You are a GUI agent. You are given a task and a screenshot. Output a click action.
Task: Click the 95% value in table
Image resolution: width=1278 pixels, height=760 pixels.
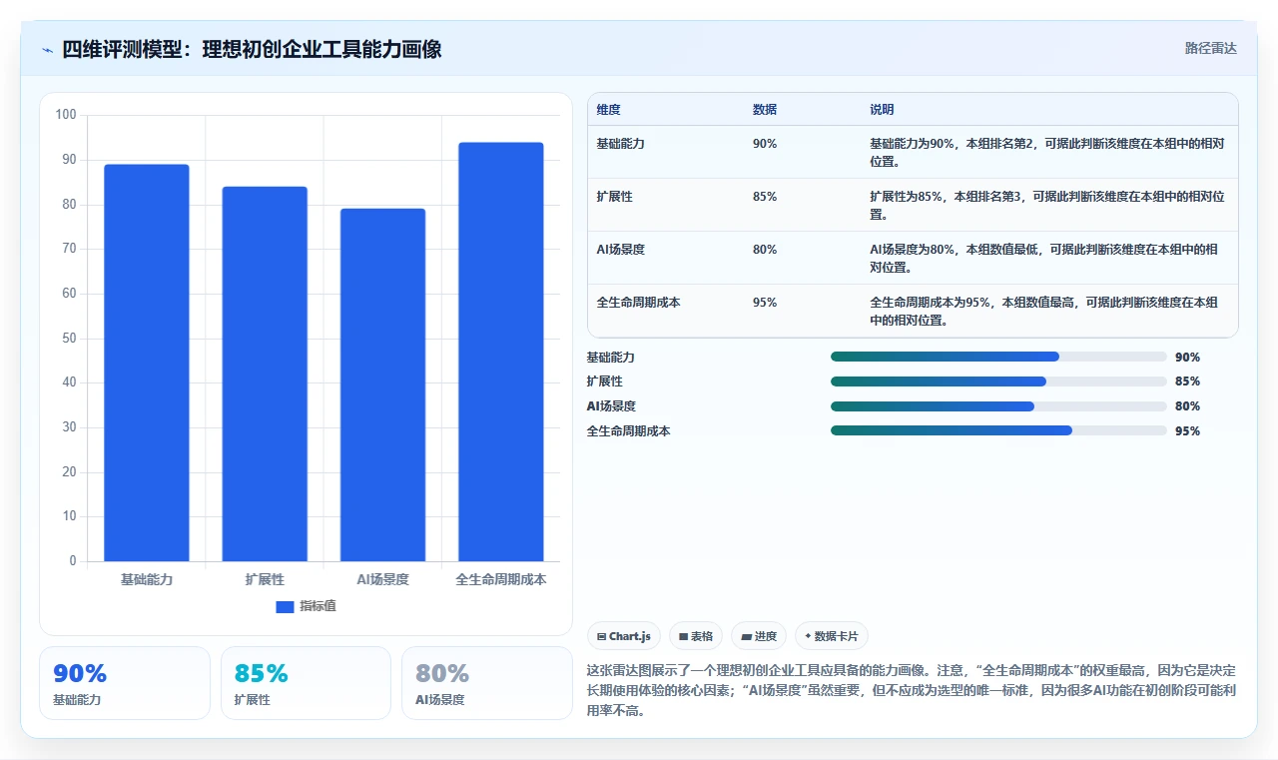click(765, 303)
